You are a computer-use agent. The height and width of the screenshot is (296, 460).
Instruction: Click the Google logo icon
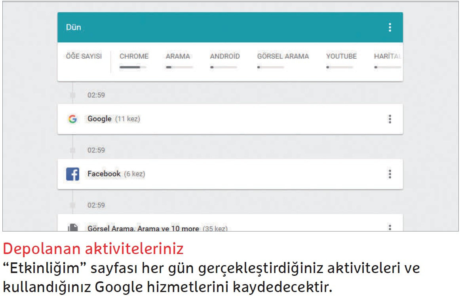point(72,119)
